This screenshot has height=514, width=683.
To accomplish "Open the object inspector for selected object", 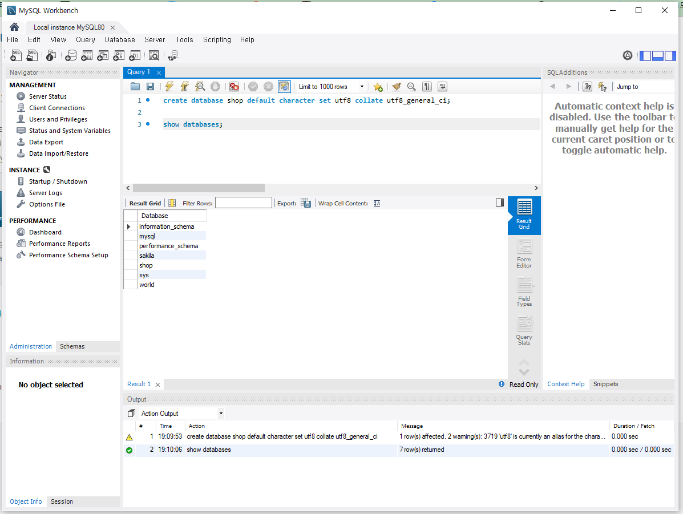I will click(x=51, y=55).
